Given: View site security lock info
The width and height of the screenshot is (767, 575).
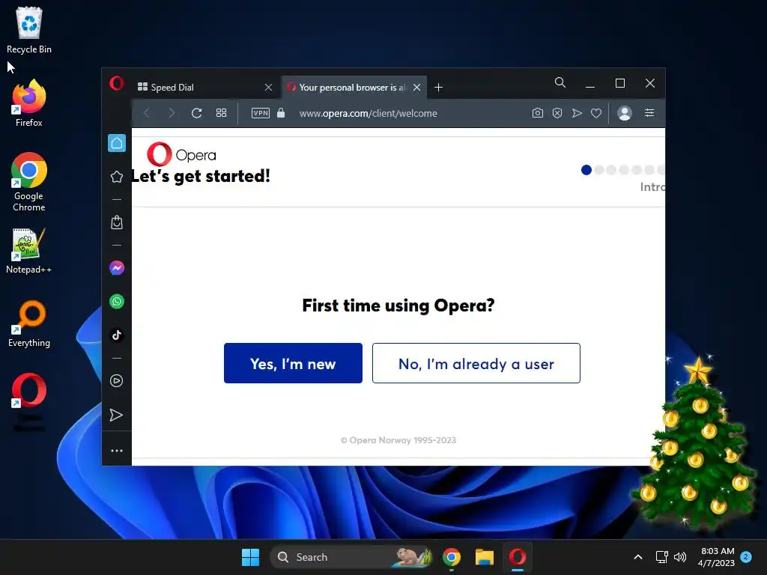Looking at the screenshot, I should pos(281,113).
